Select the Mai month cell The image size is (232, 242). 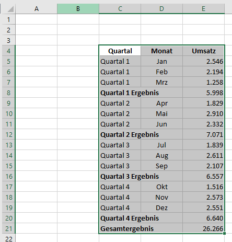pyautogui.click(x=161, y=113)
